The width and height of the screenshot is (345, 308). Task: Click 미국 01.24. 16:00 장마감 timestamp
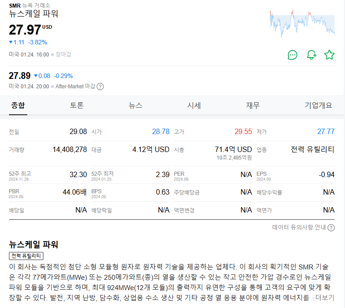point(40,54)
